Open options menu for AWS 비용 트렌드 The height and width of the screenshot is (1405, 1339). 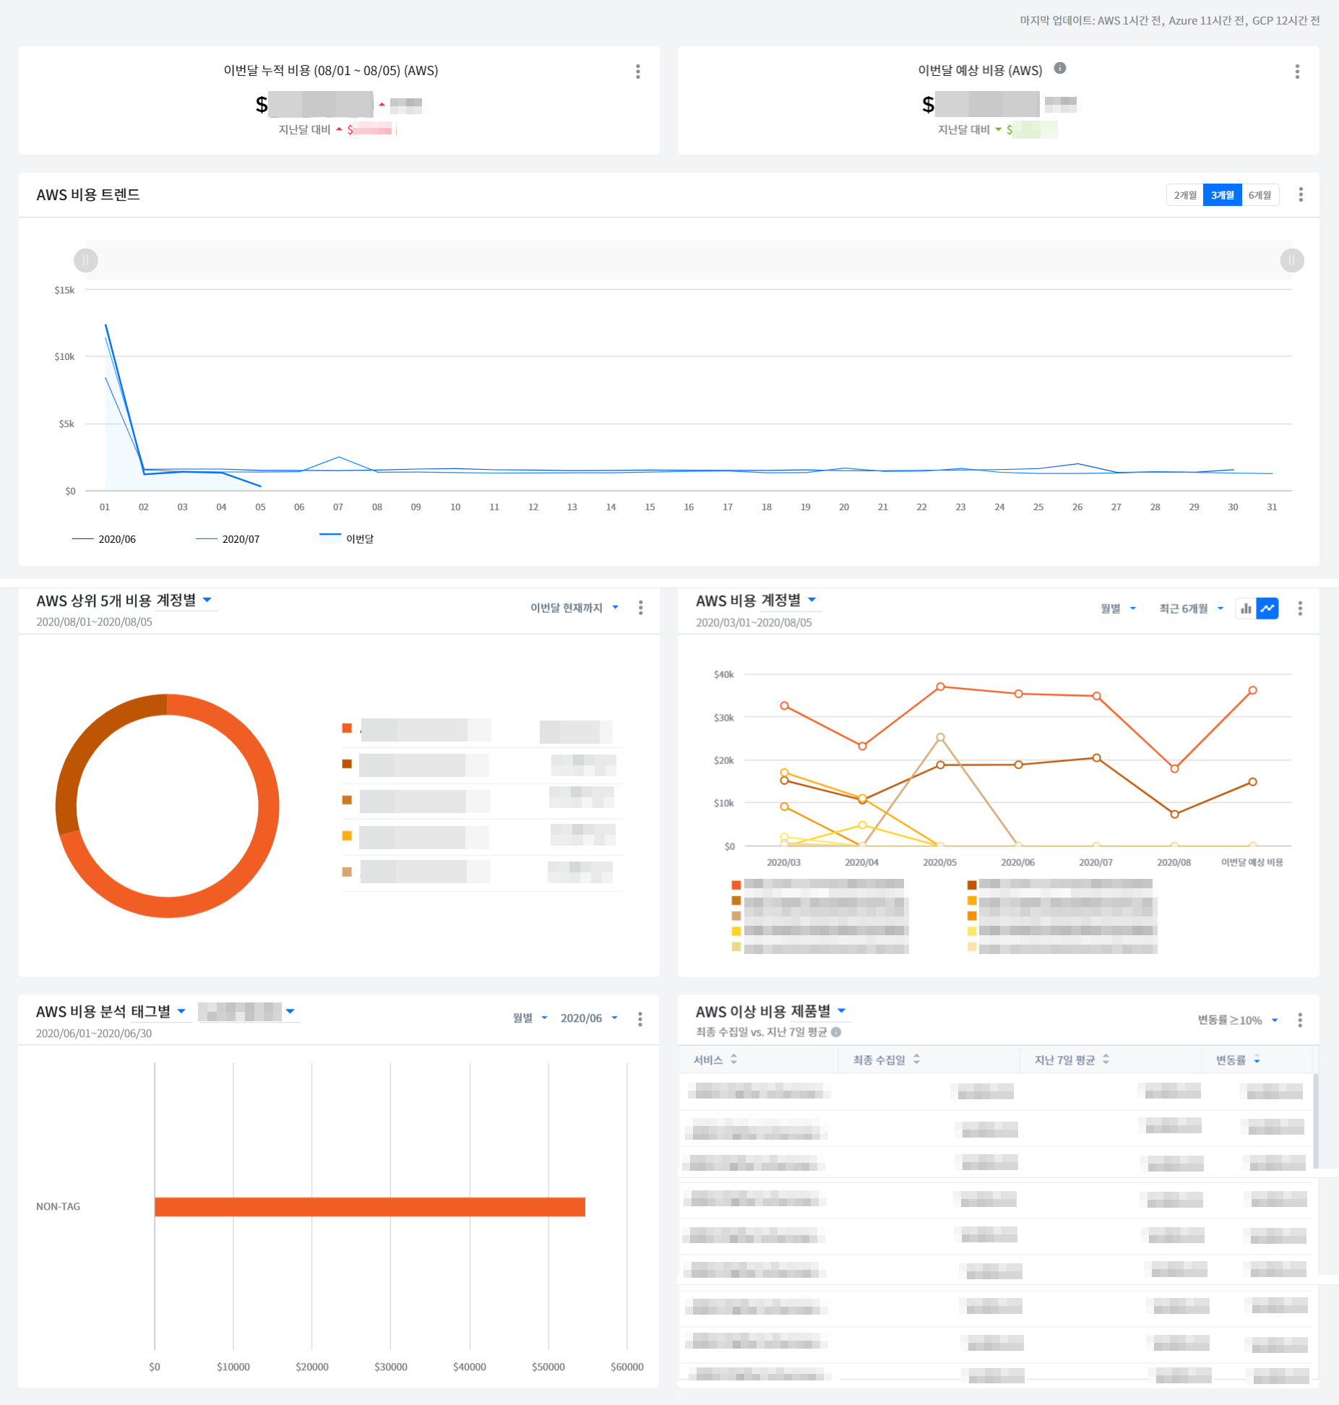tap(1301, 194)
